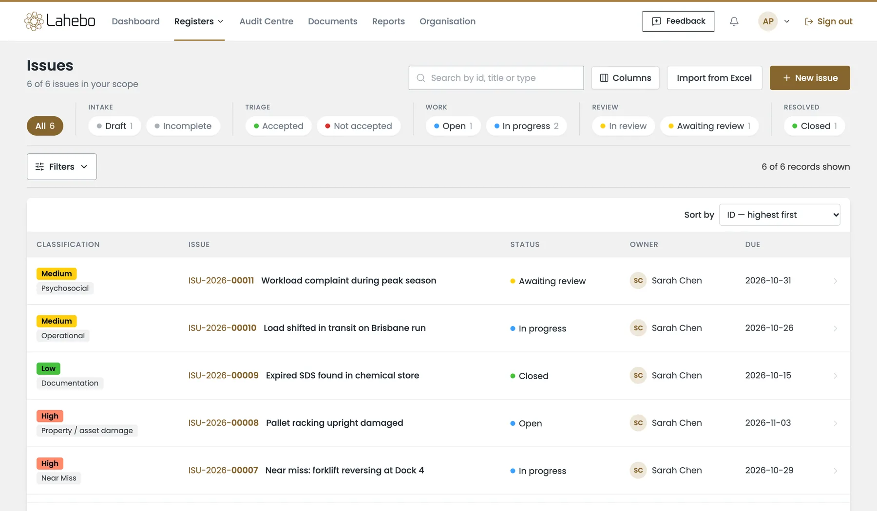Open the notifications bell
Screen dimensions: 877x511
(x=734, y=21)
